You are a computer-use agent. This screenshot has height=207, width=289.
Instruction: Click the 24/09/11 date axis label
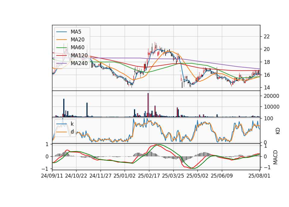point(52,176)
